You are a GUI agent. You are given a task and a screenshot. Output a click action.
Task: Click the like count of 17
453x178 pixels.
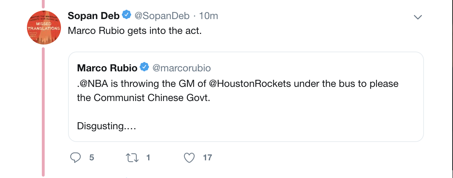coord(207,158)
